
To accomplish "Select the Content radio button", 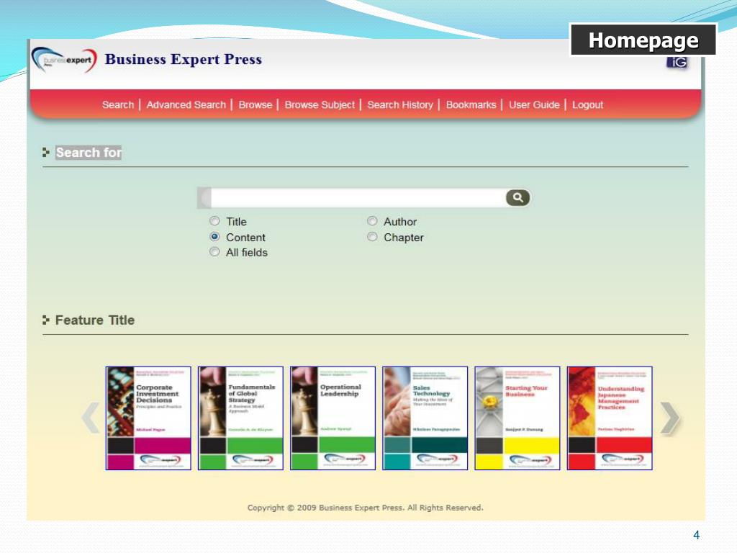I will pos(214,236).
